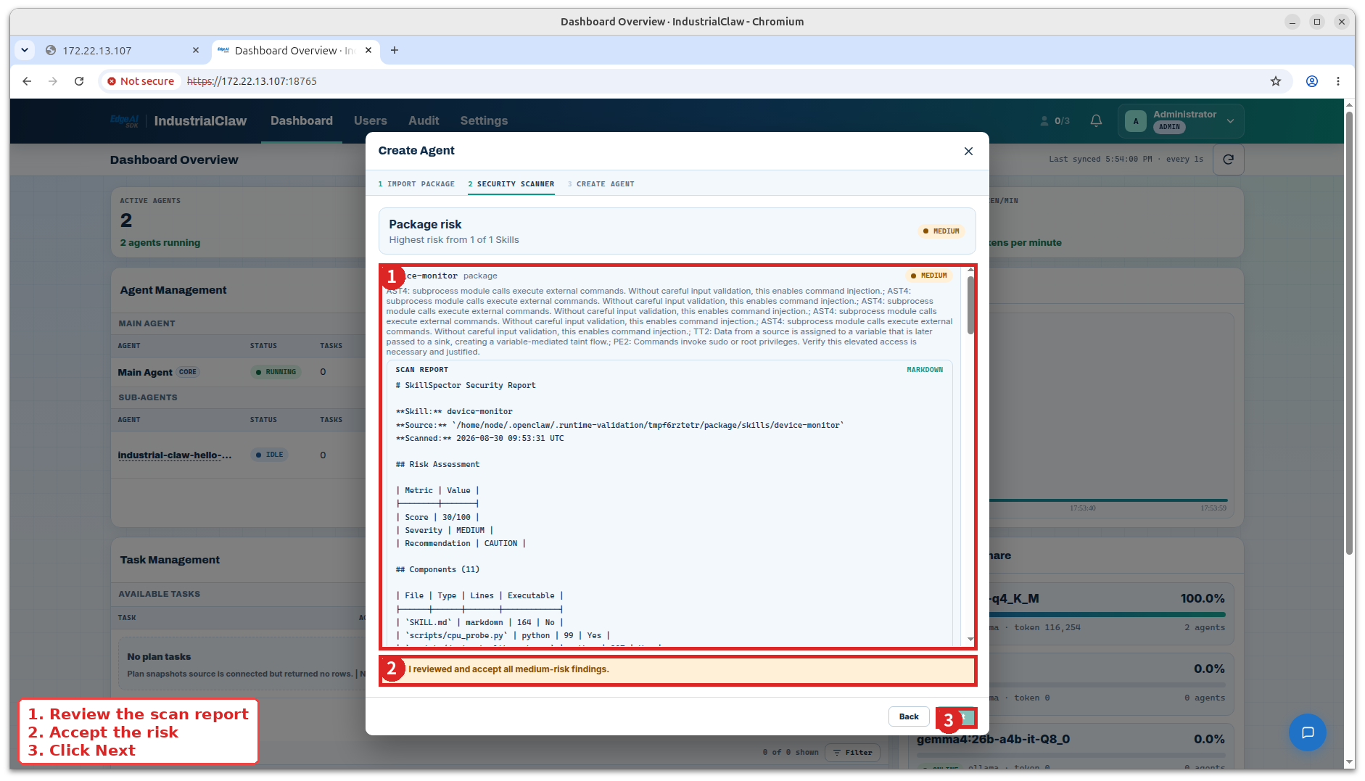Open the Dashboard navigation item
1365x781 pixels.
point(302,121)
